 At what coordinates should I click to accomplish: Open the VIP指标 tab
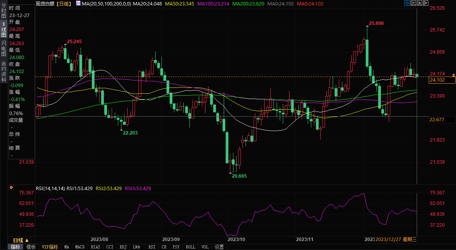(x=50, y=247)
